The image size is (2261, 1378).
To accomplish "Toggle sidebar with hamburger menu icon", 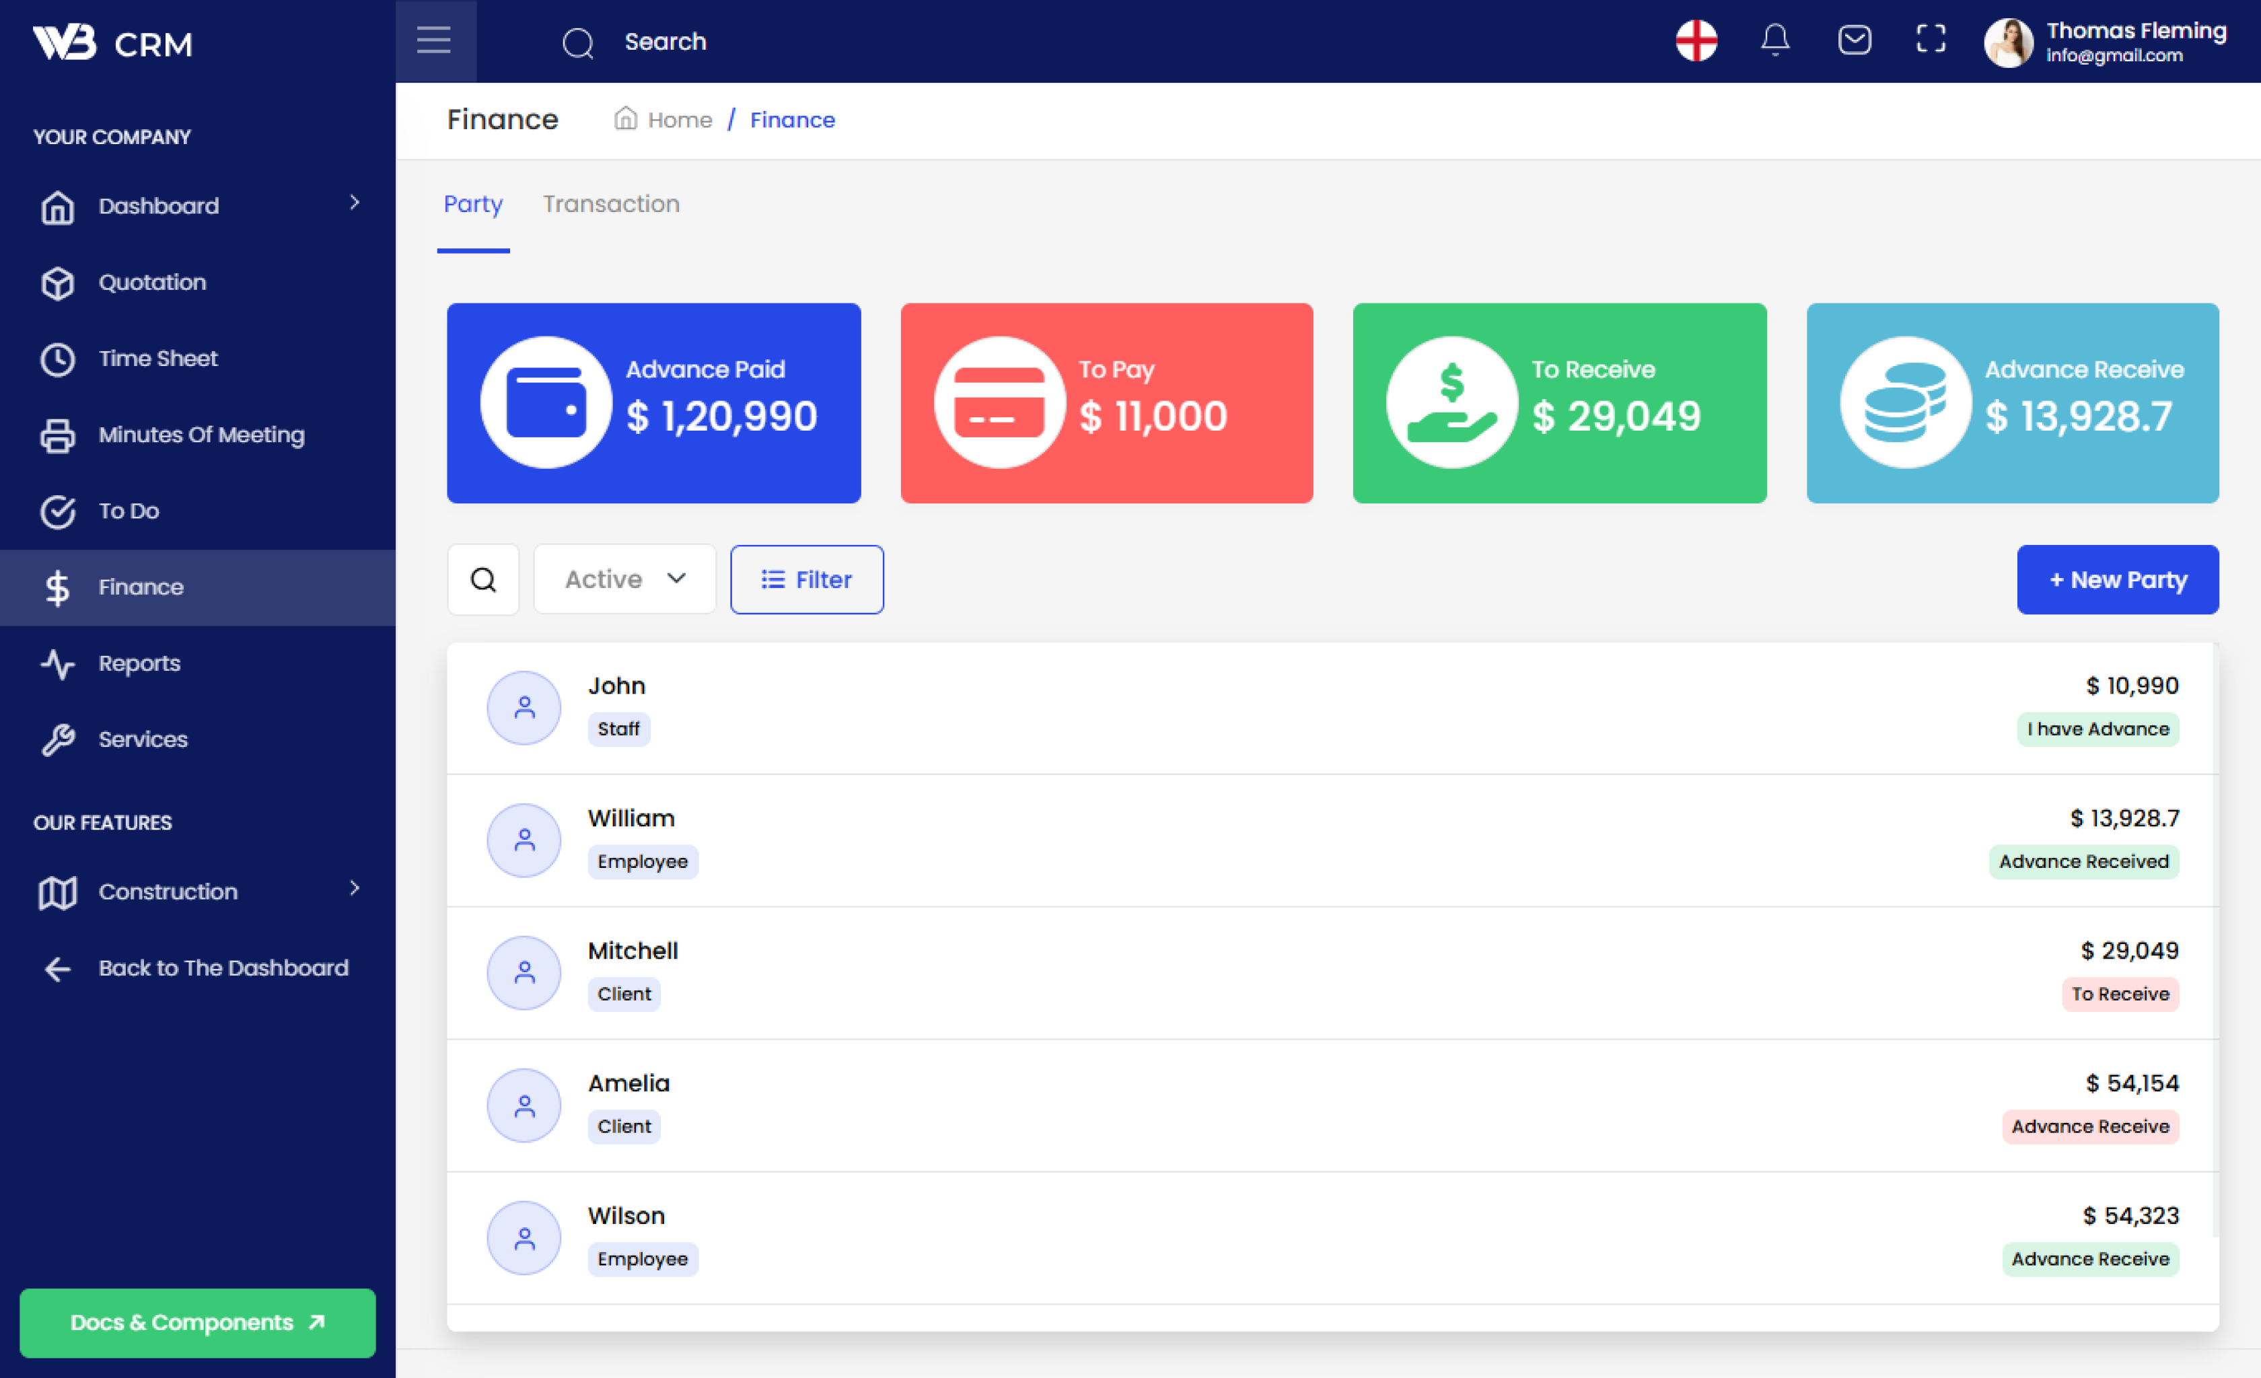I will (434, 40).
